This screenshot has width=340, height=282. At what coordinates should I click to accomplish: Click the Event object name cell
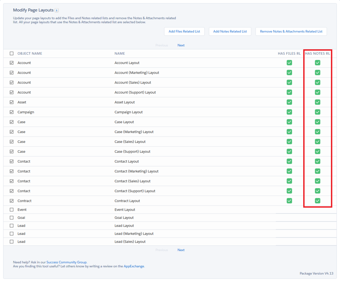tap(22, 210)
